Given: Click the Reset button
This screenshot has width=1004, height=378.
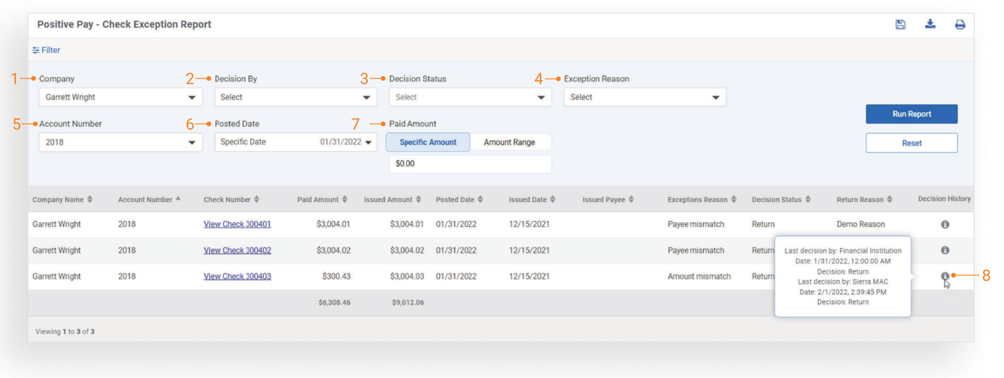Looking at the screenshot, I should click(x=911, y=143).
